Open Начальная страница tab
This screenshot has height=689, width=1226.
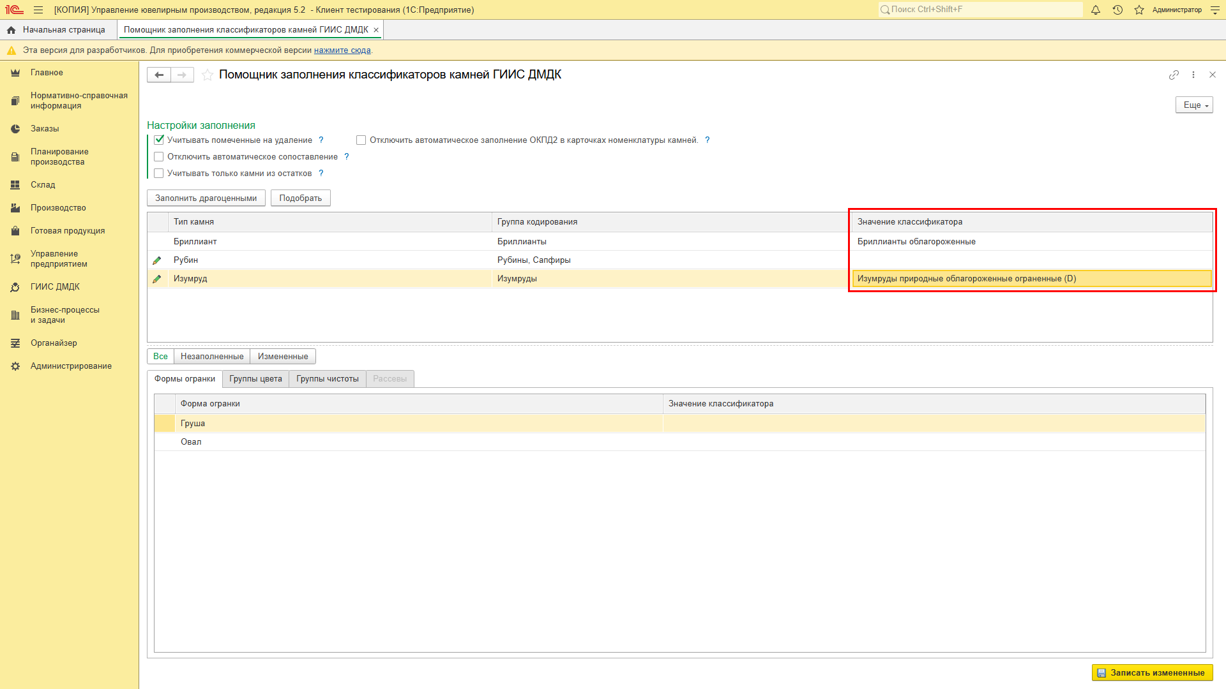click(x=58, y=30)
